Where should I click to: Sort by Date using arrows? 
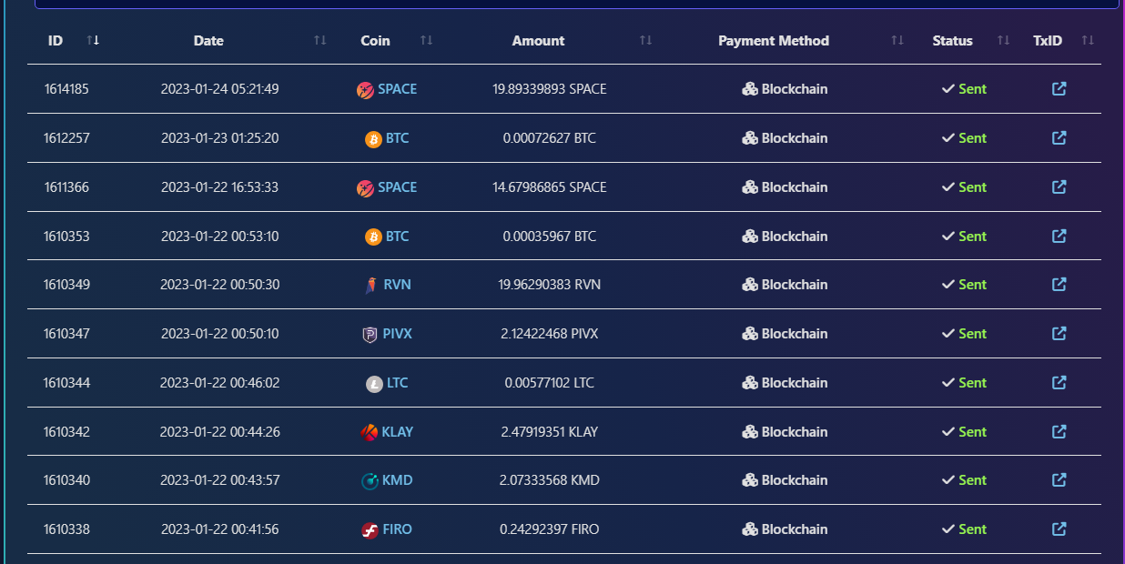click(x=319, y=41)
